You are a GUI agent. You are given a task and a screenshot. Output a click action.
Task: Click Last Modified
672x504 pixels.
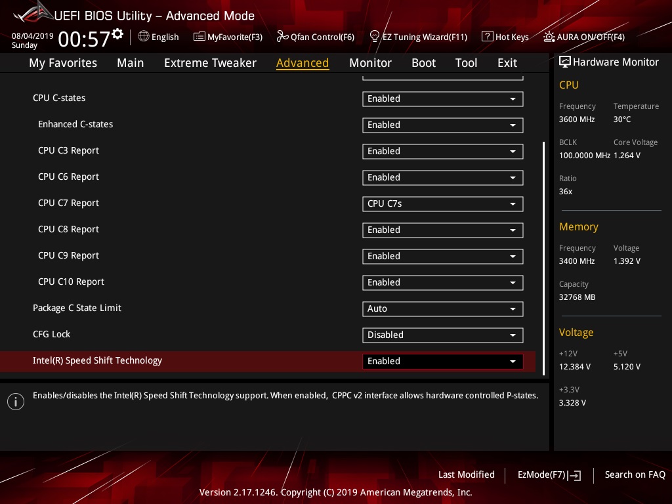pos(467,475)
